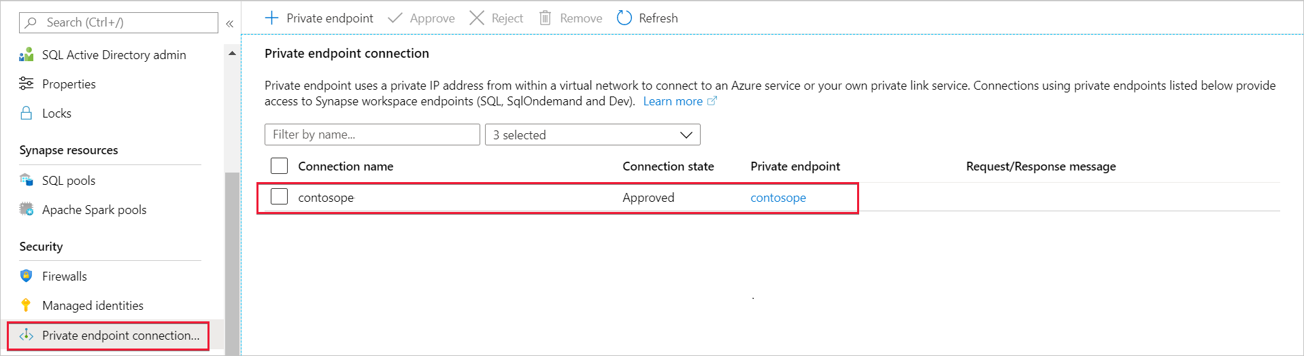This screenshot has width=1304, height=356.
Task: Click the Refresh circular arrow icon
Action: click(x=624, y=18)
